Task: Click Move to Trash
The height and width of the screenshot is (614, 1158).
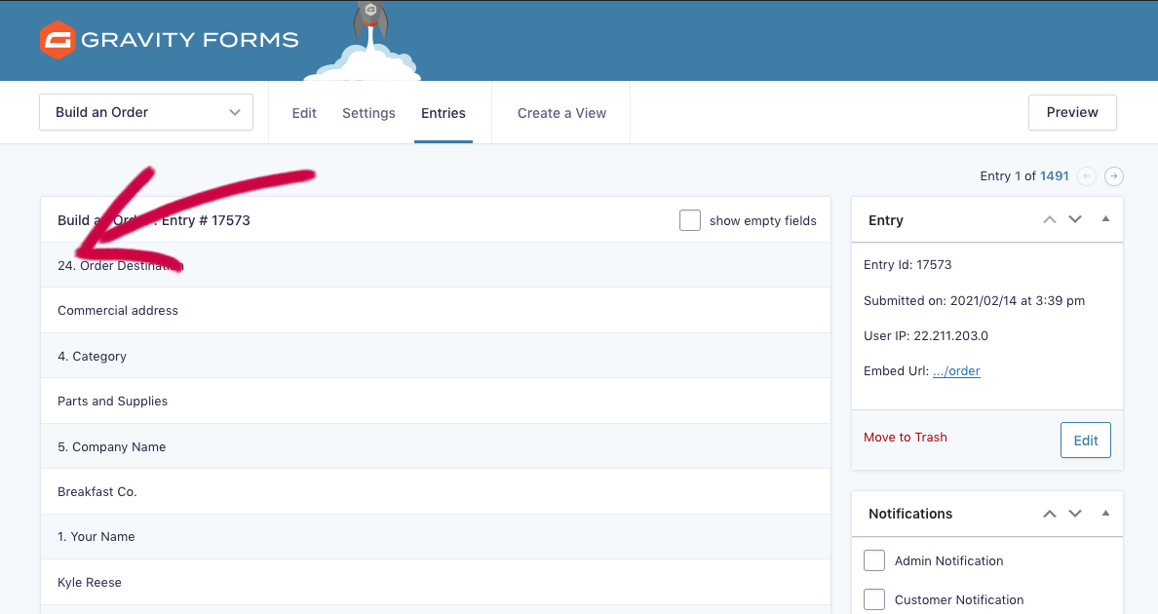Action: click(906, 437)
